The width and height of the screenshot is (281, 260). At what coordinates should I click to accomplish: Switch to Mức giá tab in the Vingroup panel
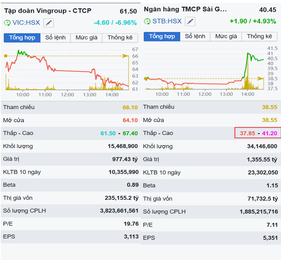pos(86,38)
